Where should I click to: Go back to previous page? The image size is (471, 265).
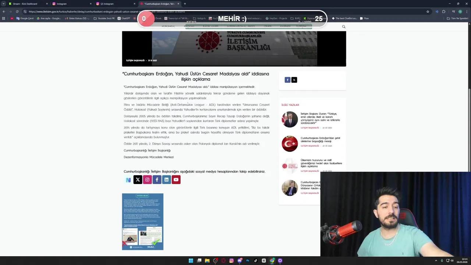pos(4,11)
